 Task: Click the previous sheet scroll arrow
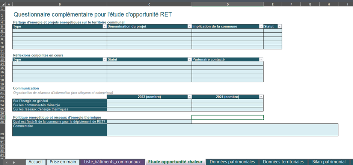point(7,162)
